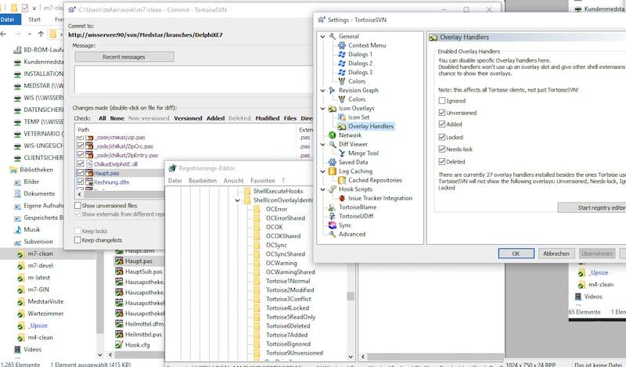Collapse the ShellIconOverlayIdentifiers registry key
Image resolution: width=626 pixels, height=367 pixels.
[237, 200]
